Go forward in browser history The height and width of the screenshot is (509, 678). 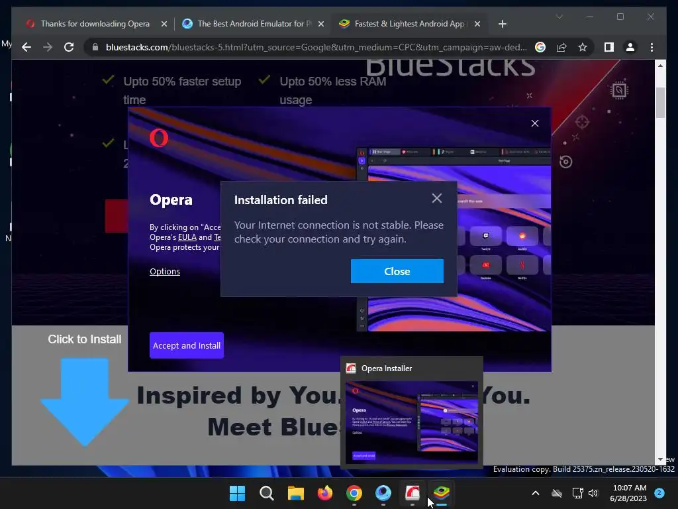(x=48, y=47)
